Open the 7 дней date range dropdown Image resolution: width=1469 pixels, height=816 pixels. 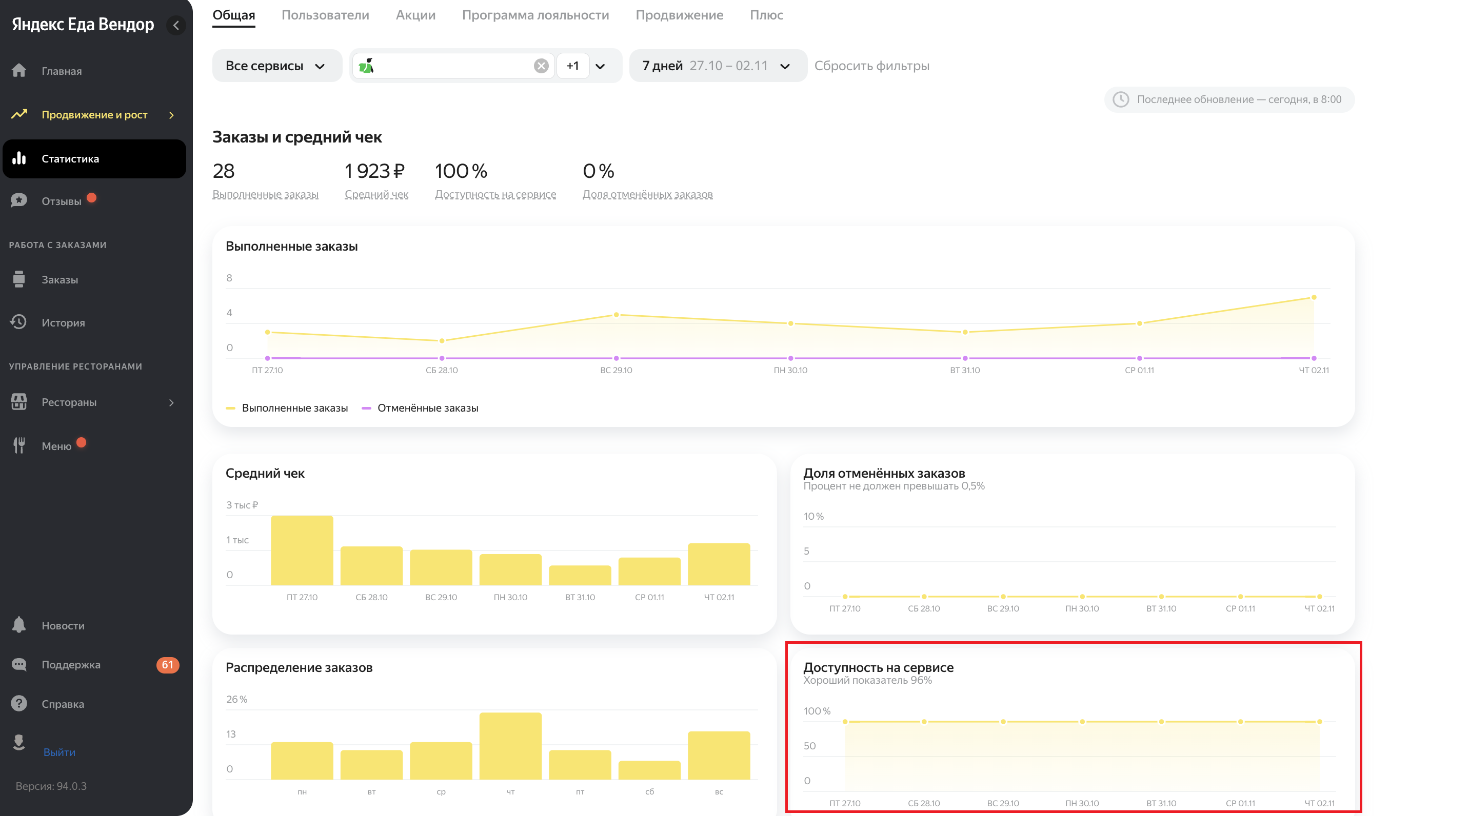717,66
